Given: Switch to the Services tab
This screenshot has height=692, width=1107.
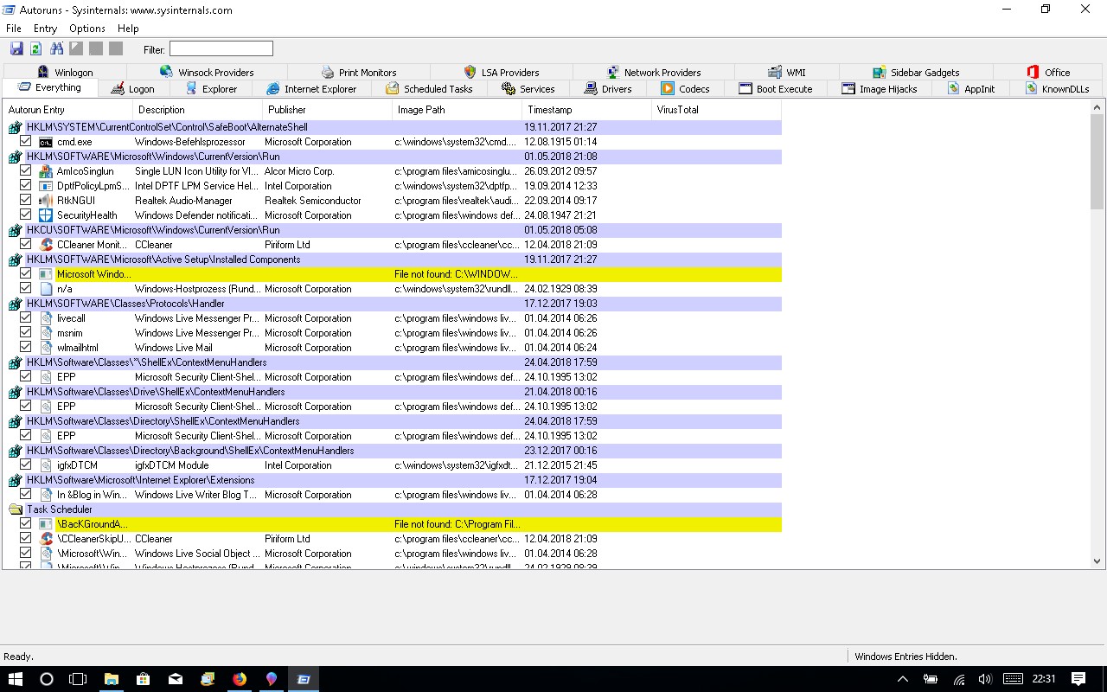Looking at the screenshot, I should (528, 89).
